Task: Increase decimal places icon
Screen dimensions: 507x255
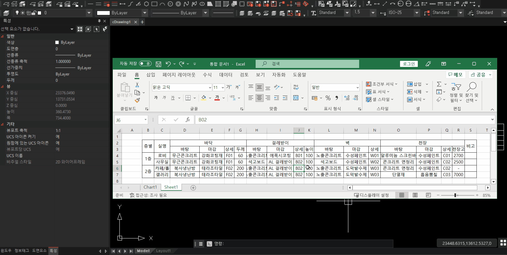Action: click(x=347, y=98)
